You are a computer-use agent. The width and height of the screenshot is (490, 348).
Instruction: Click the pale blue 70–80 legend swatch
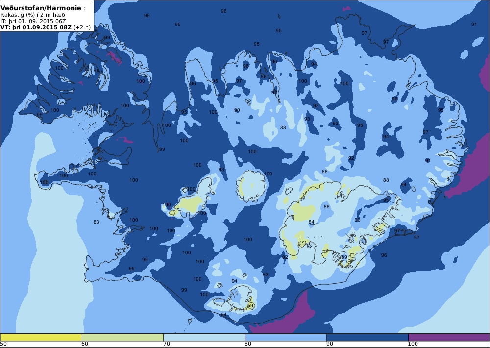click(204, 337)
